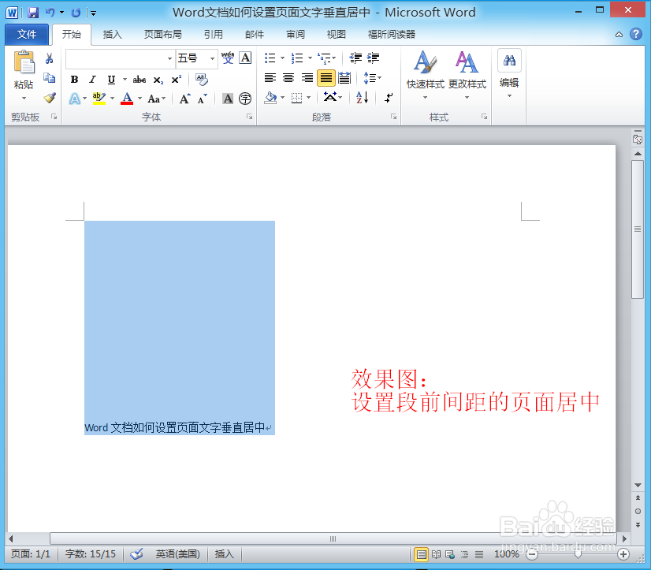Toggle the bulleted list on
The image size is (651, 570).
click(x=270, y=58)
